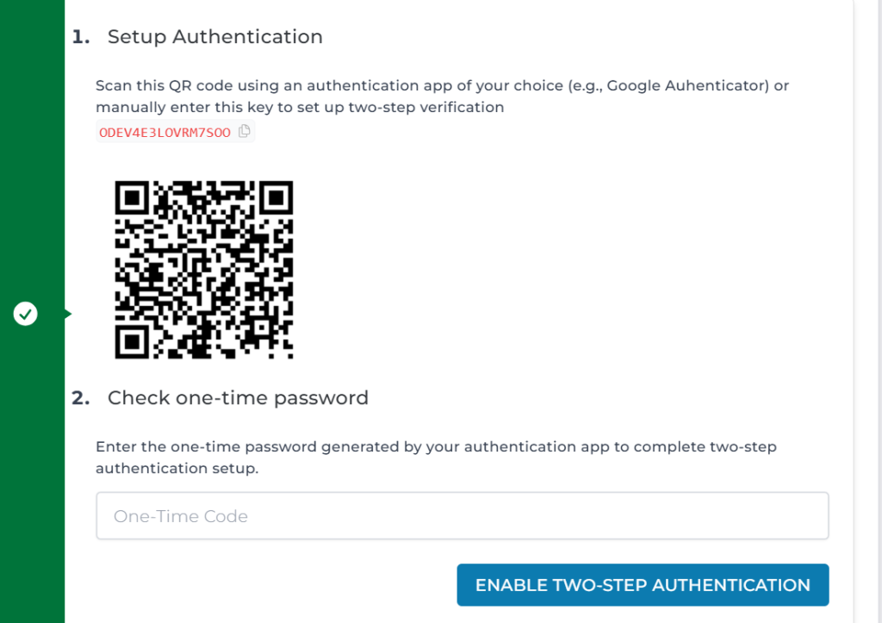Click the 'manually enter this key' instruction line
882x623 pixels.
click(300, 108)
